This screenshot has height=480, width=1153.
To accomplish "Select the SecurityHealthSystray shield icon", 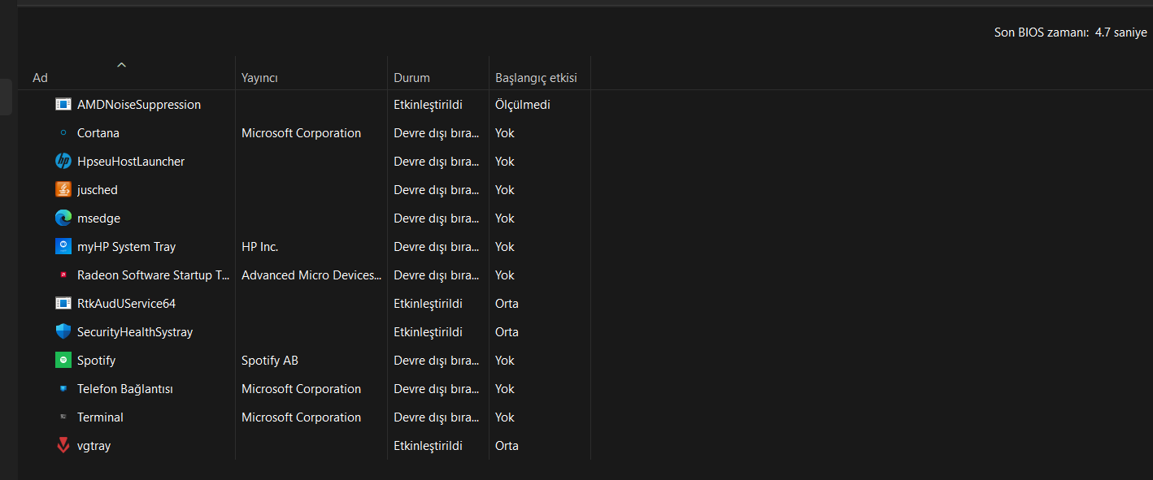I will (63, 332).
